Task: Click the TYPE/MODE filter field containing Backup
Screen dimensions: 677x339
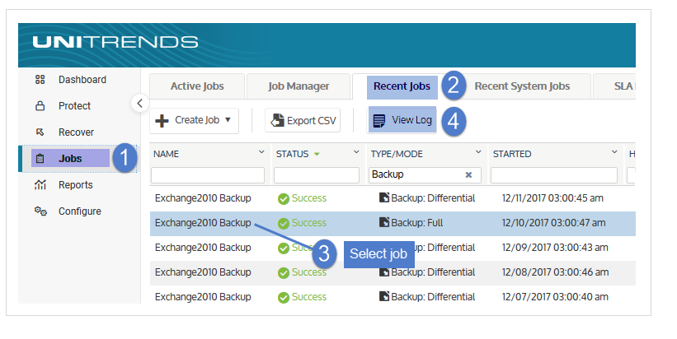Action: [x=425, y=175]
